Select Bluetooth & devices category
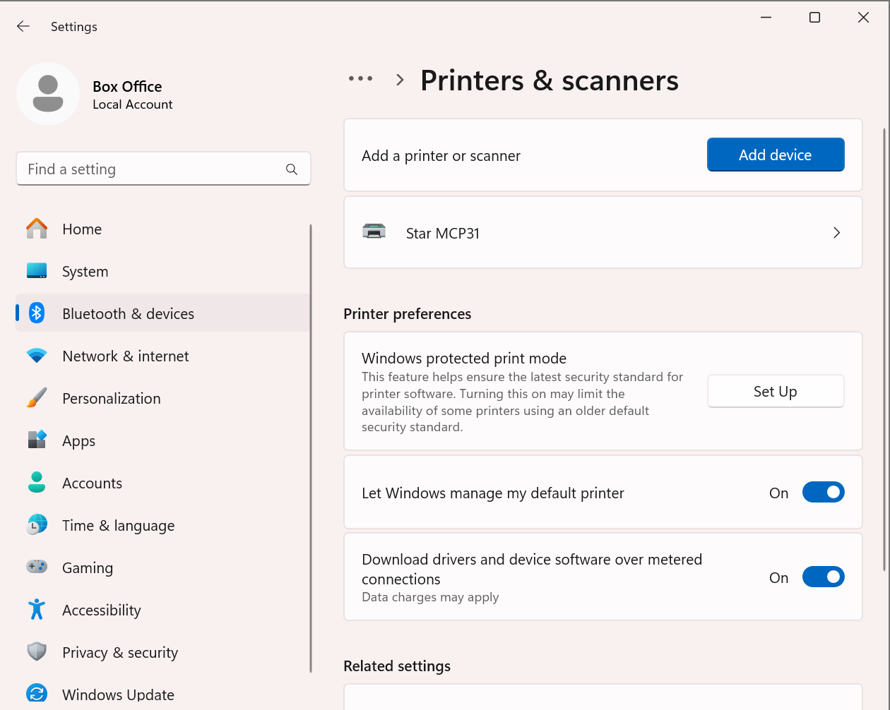The image size is (890, 710). click(162, 313)
